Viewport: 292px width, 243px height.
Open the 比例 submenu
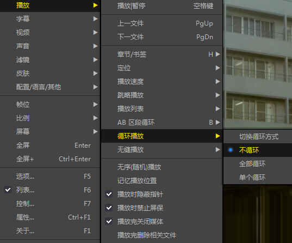coord(50,118)
